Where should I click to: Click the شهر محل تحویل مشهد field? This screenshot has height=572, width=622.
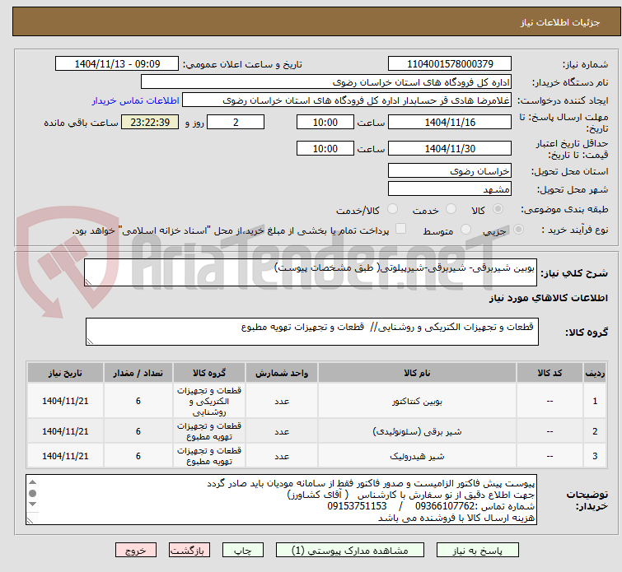(x=450, y=188)
